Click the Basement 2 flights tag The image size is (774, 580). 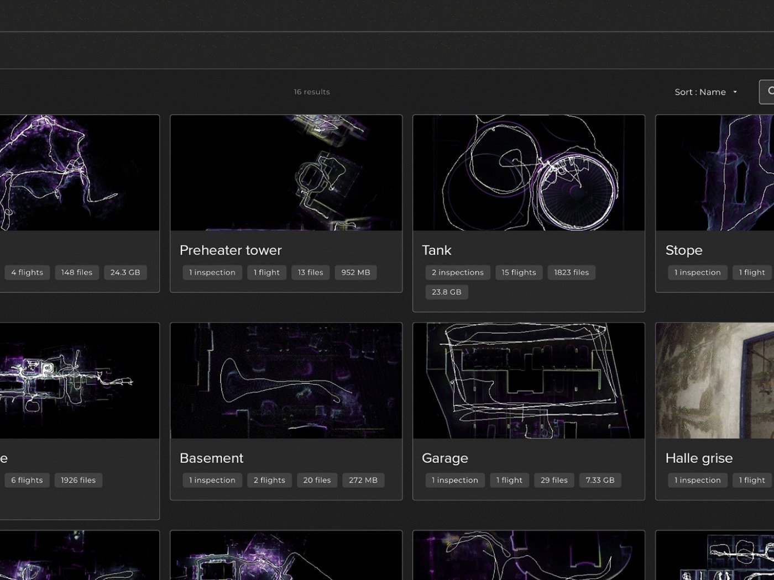tap(269, 480)
